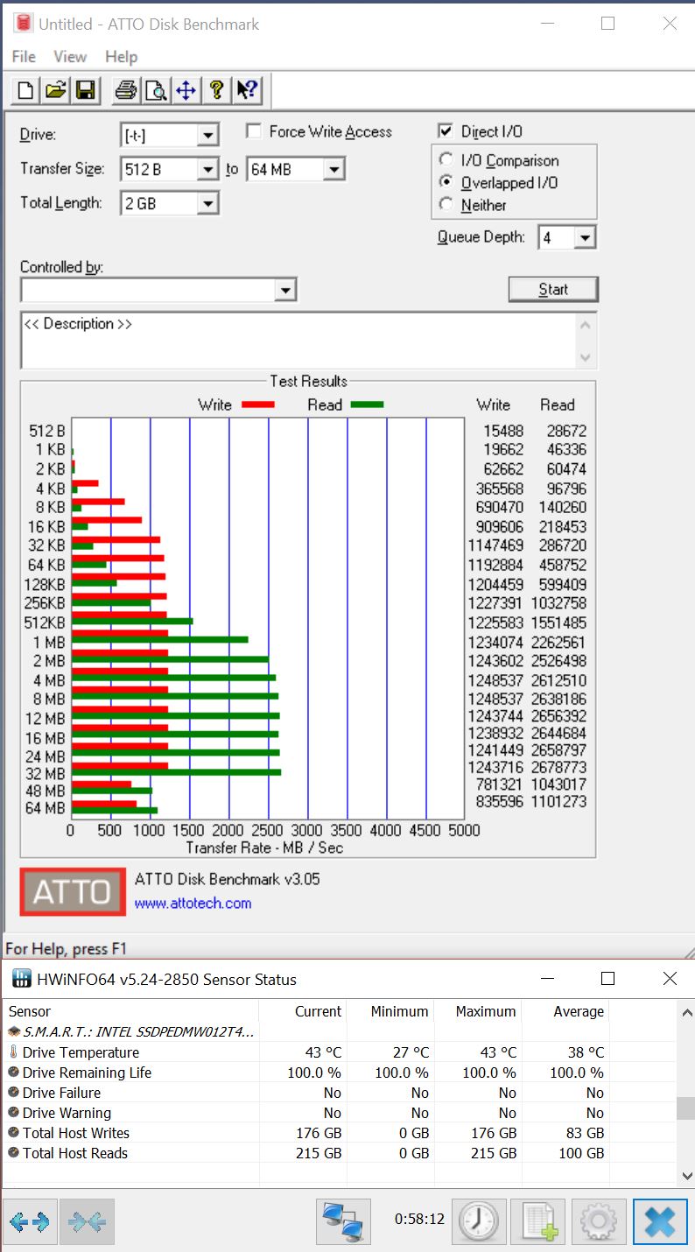Click the context help arrow icon
This screenshot has width=695, height=1252.
[247, 89]
